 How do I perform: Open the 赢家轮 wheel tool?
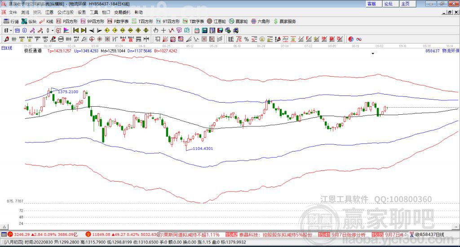click(239, 22)
